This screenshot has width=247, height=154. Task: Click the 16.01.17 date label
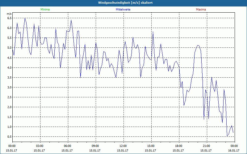[234, 151]
